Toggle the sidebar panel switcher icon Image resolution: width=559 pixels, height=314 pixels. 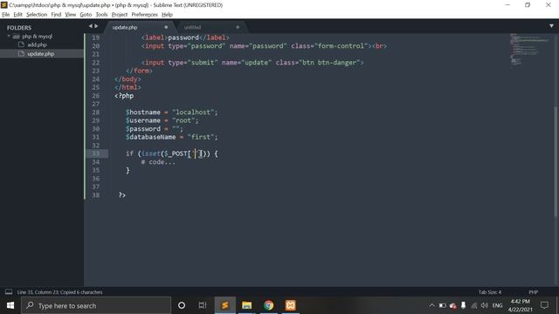click(9, 292)
